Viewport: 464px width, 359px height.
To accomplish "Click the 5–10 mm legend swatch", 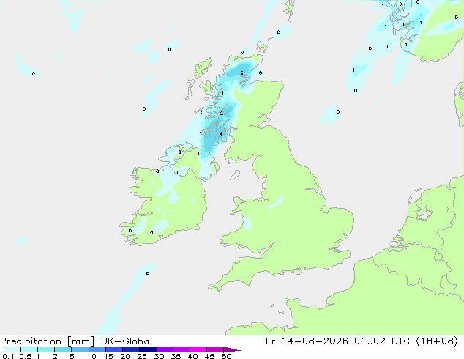I will point(80,349).
